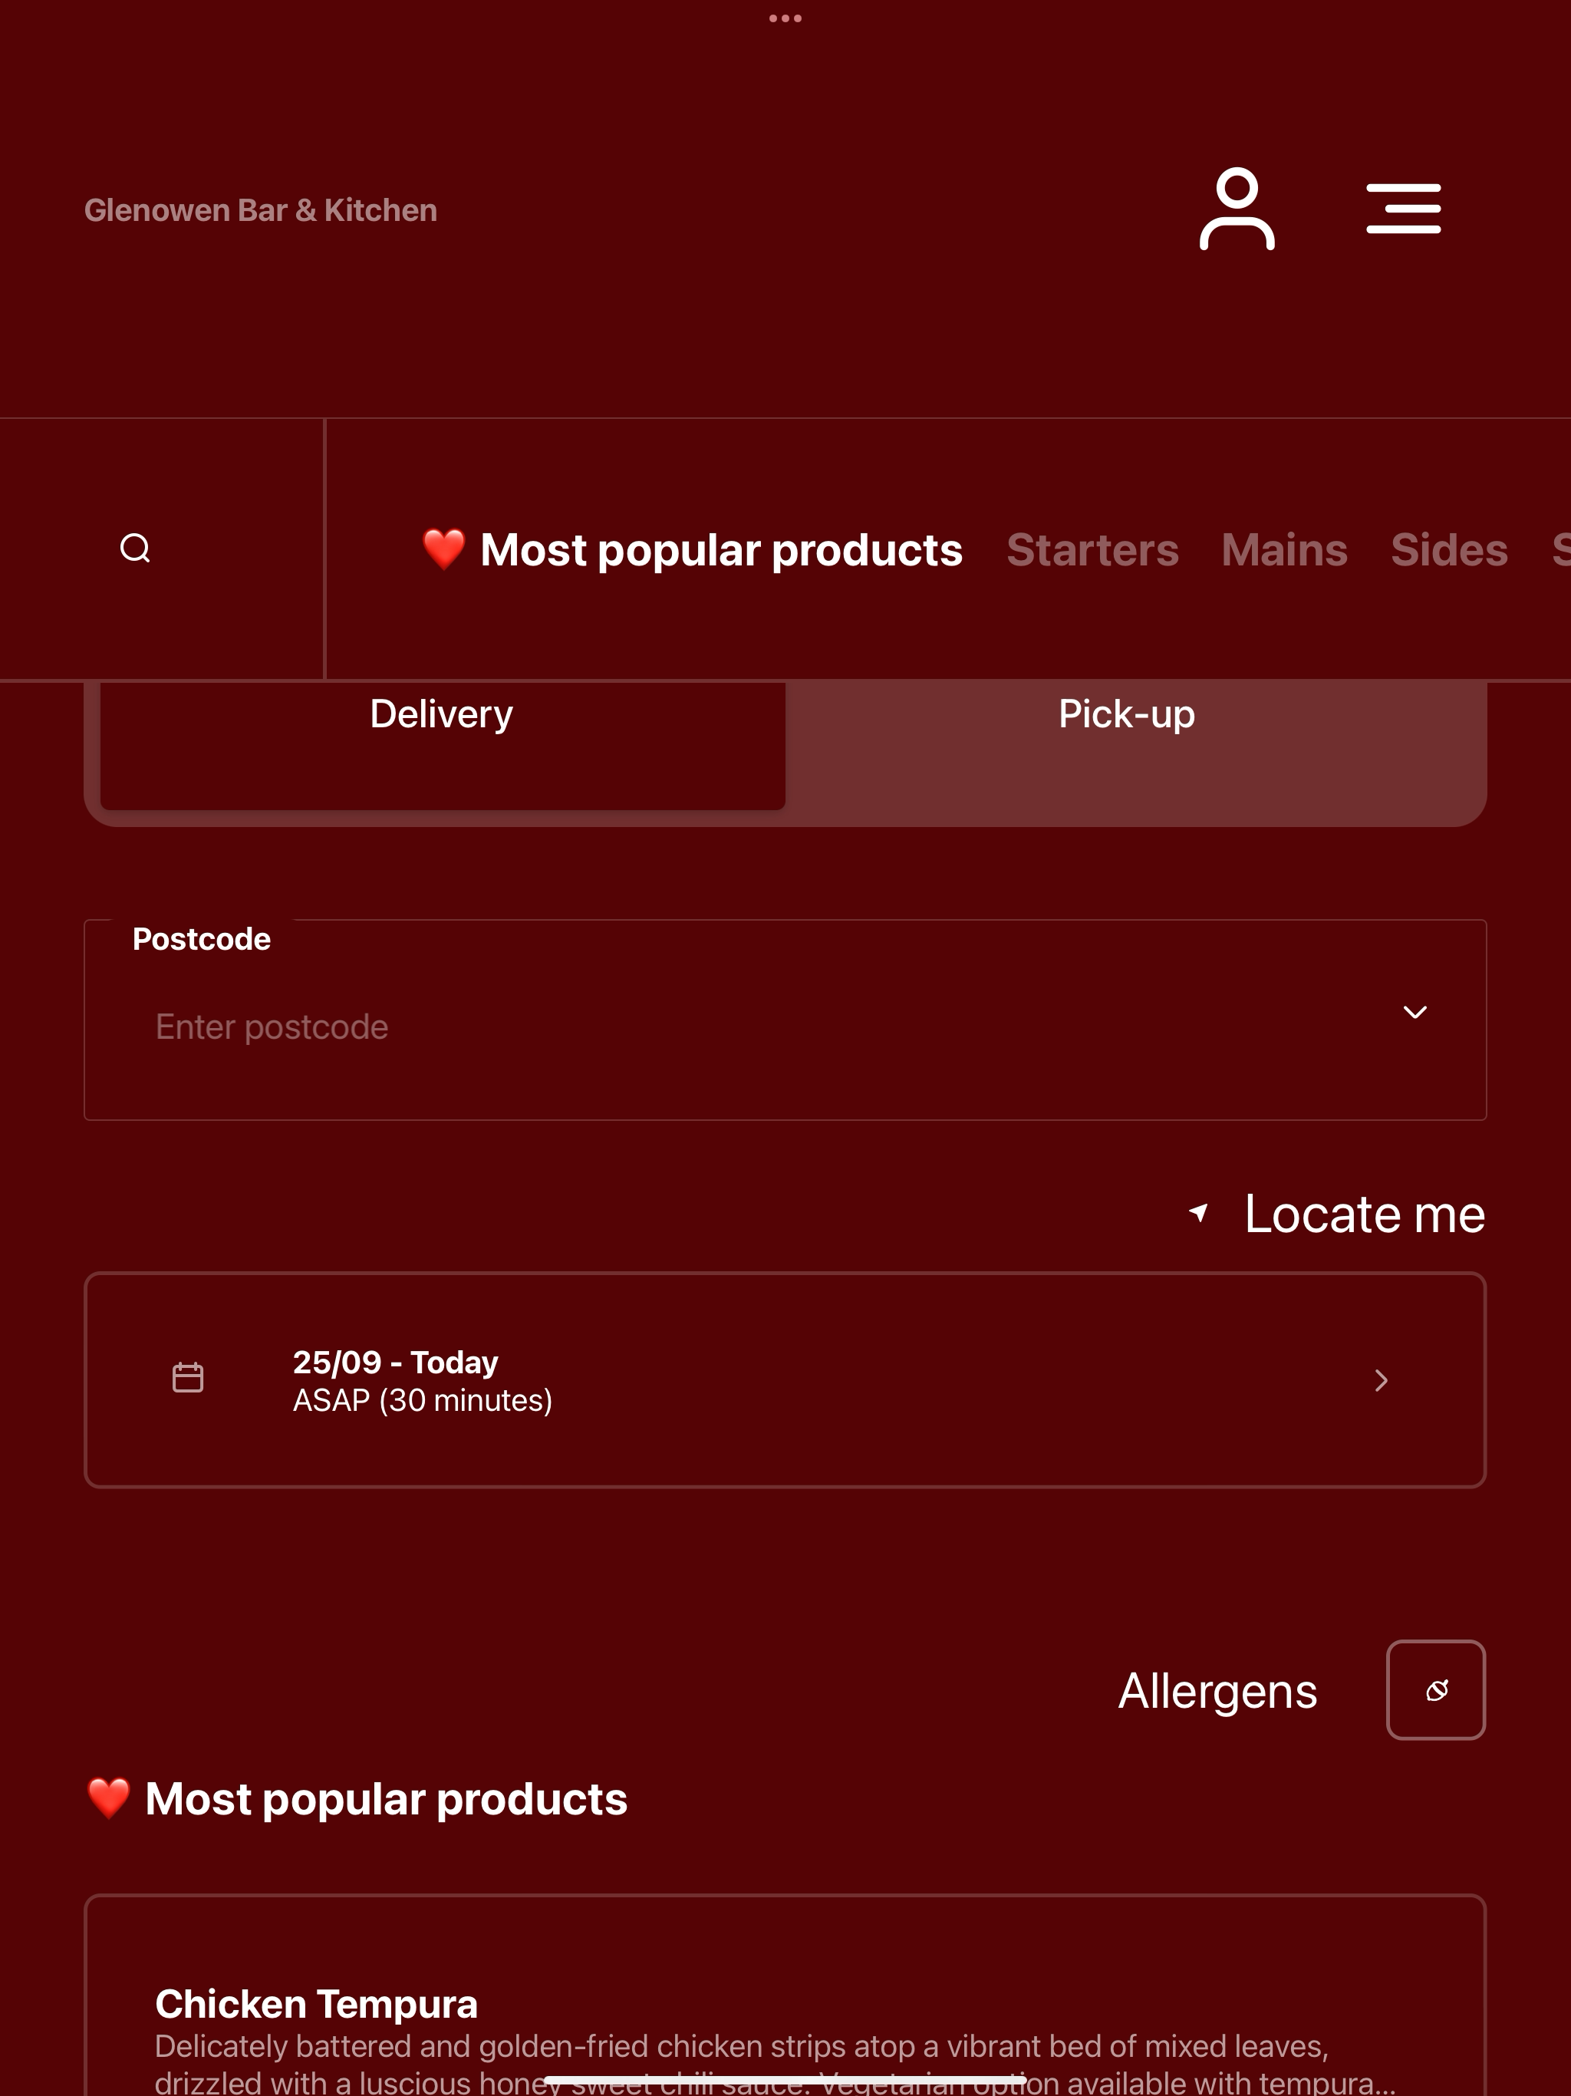Click the Locate me arrow icon
This screenshot has width=1571, height=2096.
coord(1199,1213)
